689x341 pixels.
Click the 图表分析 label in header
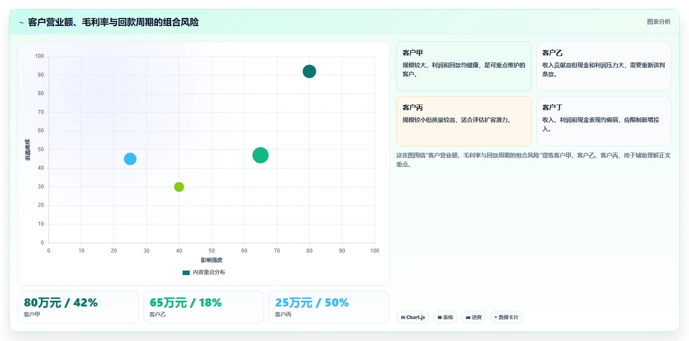tap(658, 22)
